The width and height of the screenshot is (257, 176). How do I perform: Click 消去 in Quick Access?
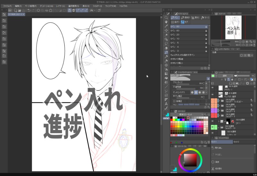click(215, 162)
